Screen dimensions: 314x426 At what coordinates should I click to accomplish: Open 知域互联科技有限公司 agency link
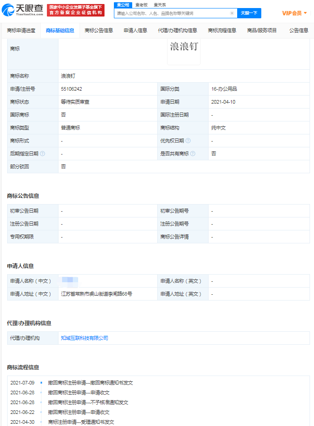[84, 338]
